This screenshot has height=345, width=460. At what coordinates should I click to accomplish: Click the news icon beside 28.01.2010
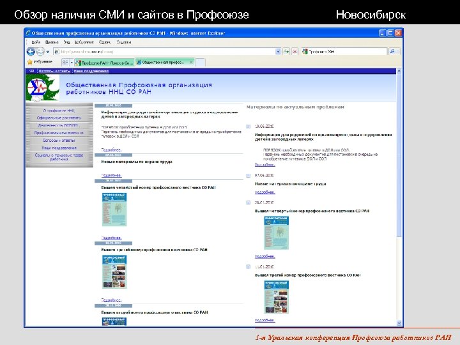click(x=249, y=203)
